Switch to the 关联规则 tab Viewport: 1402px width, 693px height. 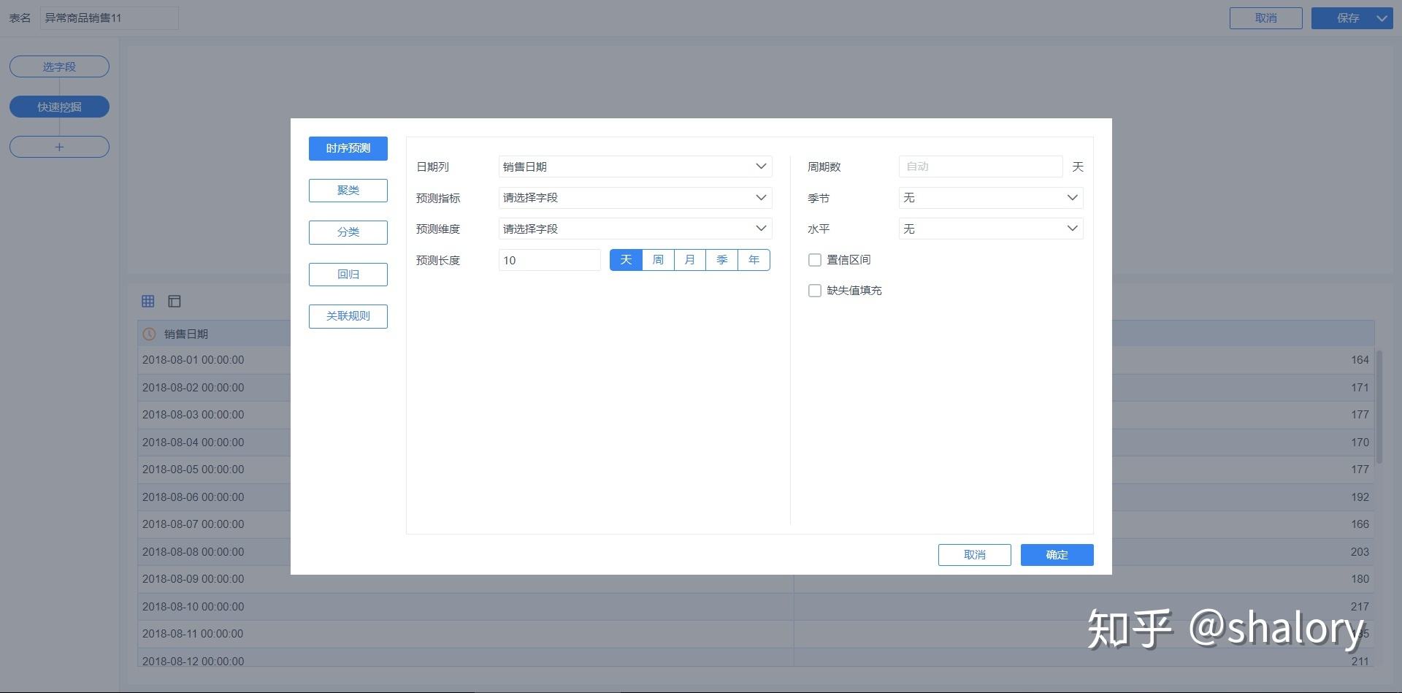[348, 316]
